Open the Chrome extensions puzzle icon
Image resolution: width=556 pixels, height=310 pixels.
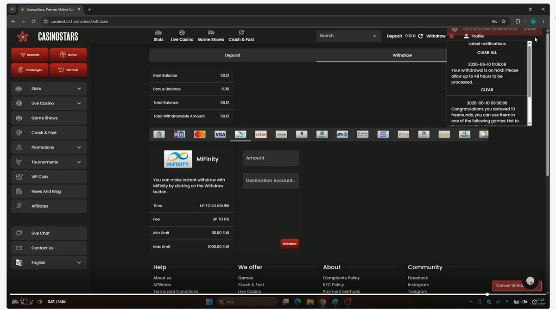click(518, 21)
